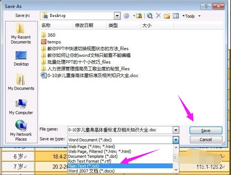Open the Views icon in toolbar

(x=175, y=16)
